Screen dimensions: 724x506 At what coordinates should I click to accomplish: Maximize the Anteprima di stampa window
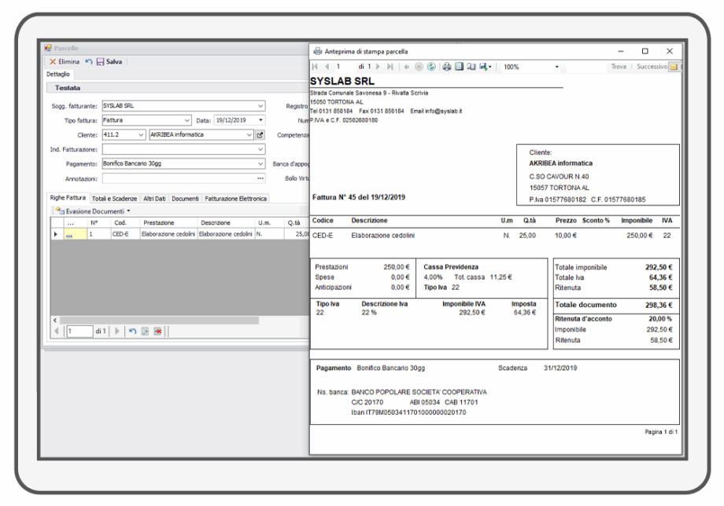(645, 51)
